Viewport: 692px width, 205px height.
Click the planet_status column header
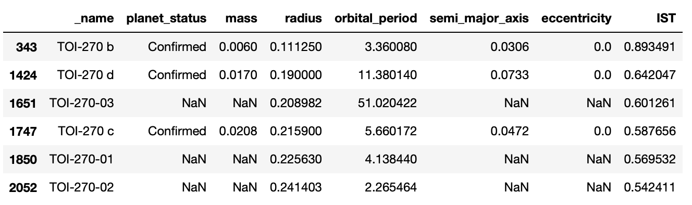(x=166, y=19)
